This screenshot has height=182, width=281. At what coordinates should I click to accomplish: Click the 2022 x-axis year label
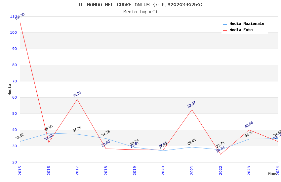click(221, 171)
